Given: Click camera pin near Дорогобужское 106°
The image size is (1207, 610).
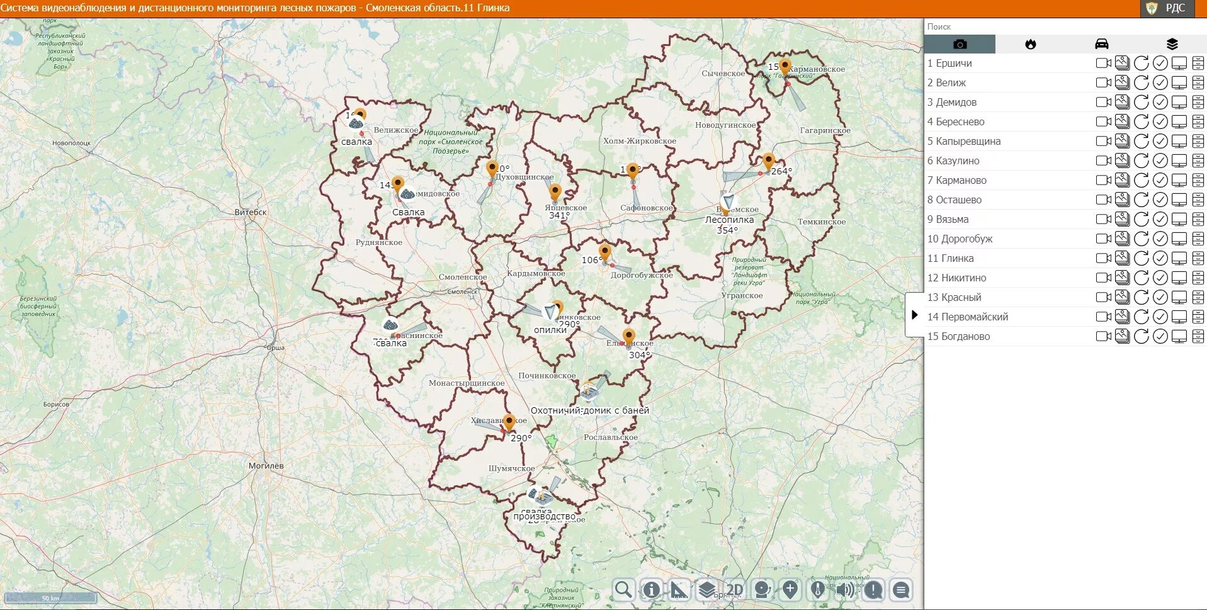Looking at the screenshot, I should click(x=604, y=253).
